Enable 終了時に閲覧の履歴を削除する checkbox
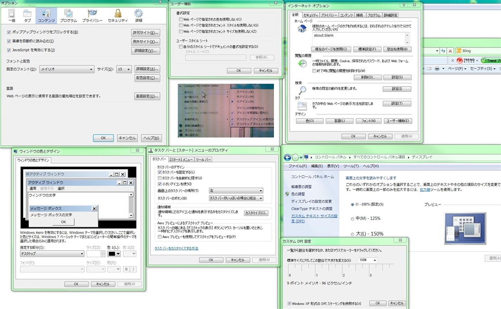Screen dimensions: 501x309 (x=300, y=70)
